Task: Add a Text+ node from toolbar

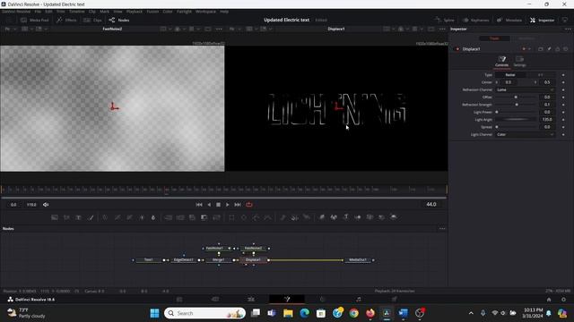Action: pos(78,217)
